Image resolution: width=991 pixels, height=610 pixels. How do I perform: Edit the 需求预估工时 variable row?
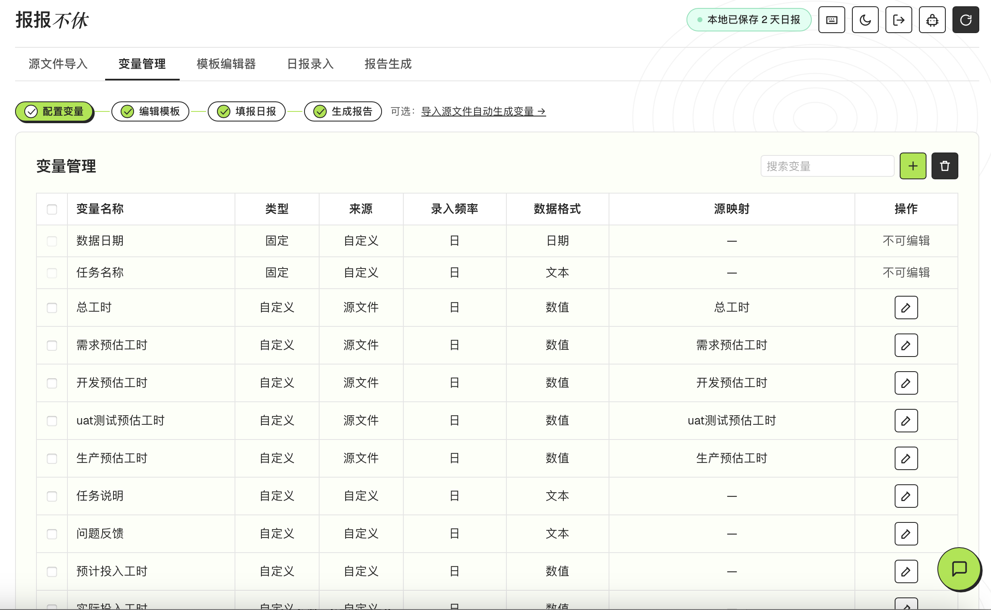point(906,345)
